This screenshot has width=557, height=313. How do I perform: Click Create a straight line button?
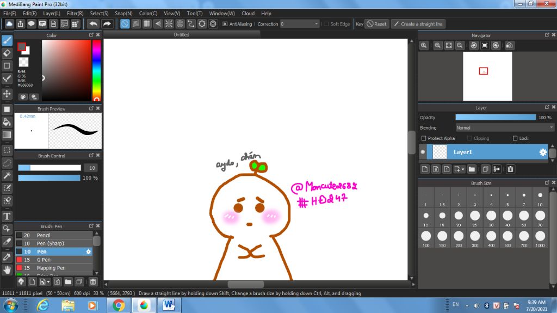coord(418,24)
